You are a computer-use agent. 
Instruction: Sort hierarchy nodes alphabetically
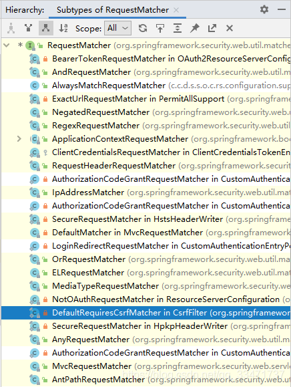[63, 28]
